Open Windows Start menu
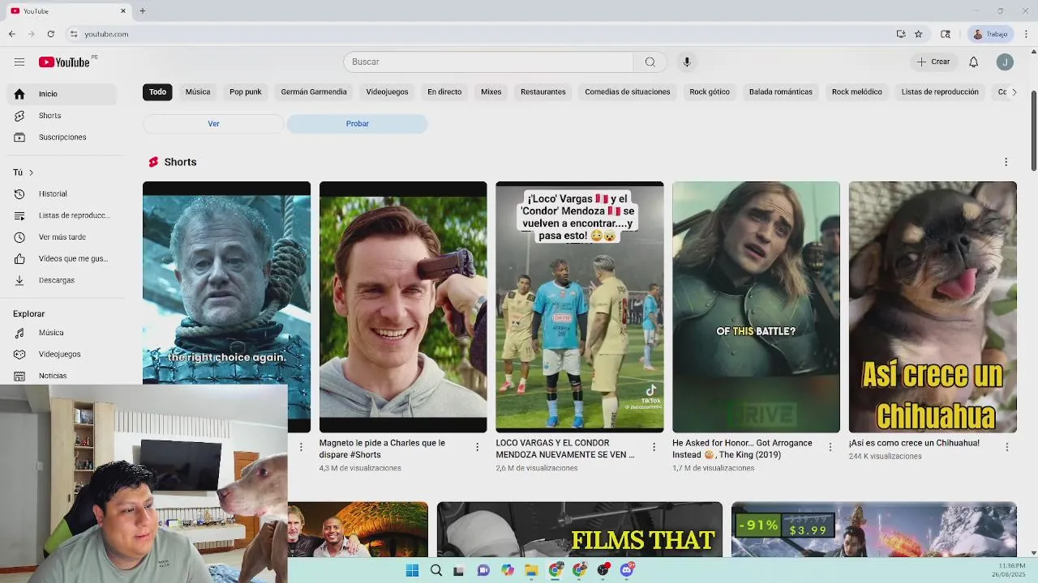 (412, 570)
